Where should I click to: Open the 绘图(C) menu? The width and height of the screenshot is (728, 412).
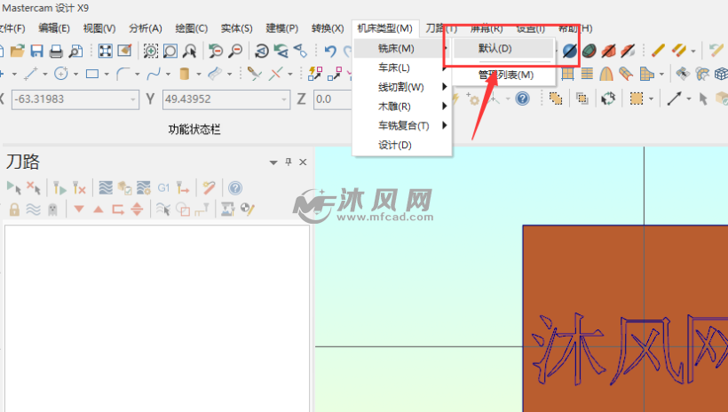[x=191, y=28]
